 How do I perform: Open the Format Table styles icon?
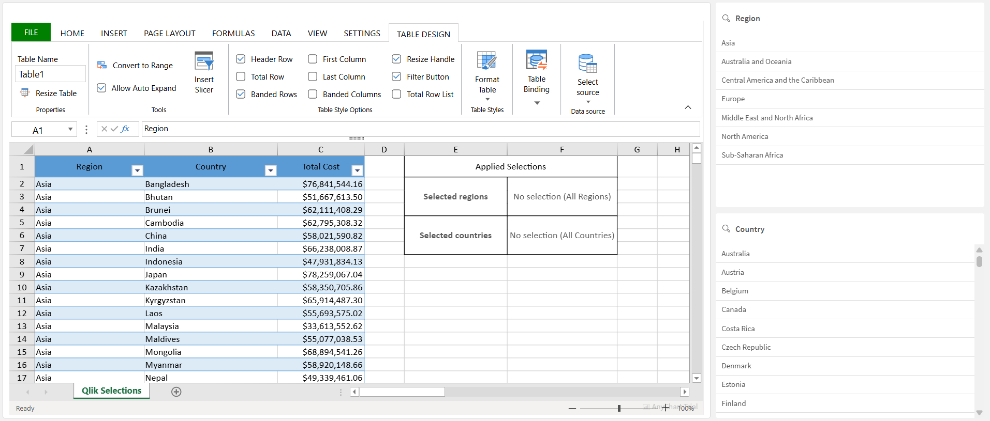tap(486, 61)
